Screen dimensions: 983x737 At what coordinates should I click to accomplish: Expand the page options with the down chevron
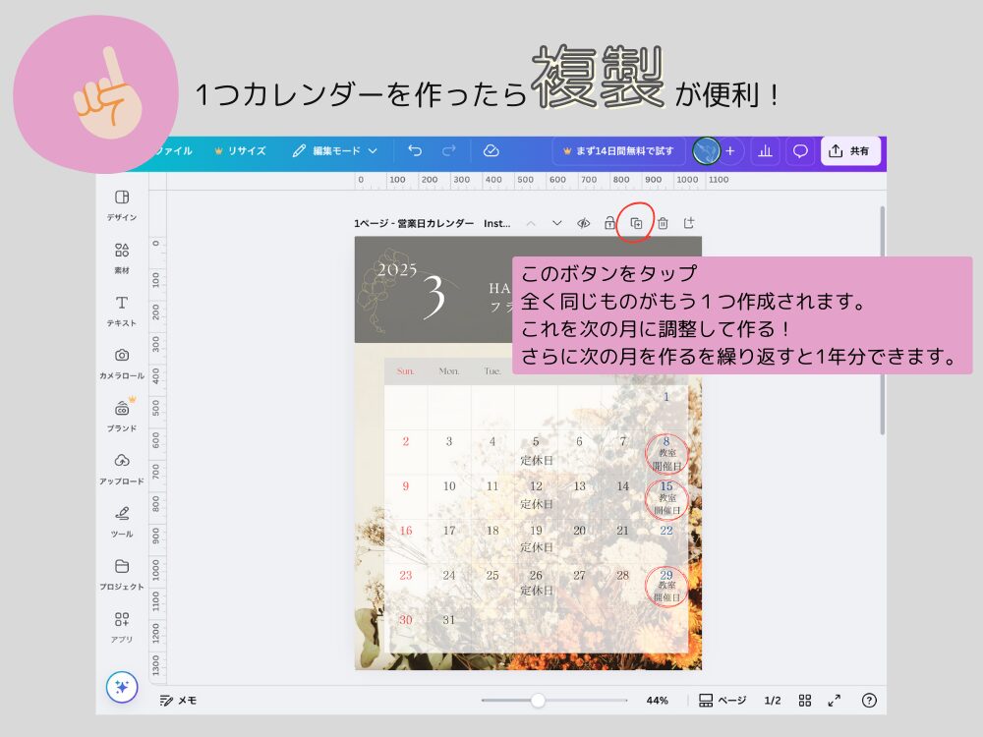pyautogui.click(x=556, y=223)
